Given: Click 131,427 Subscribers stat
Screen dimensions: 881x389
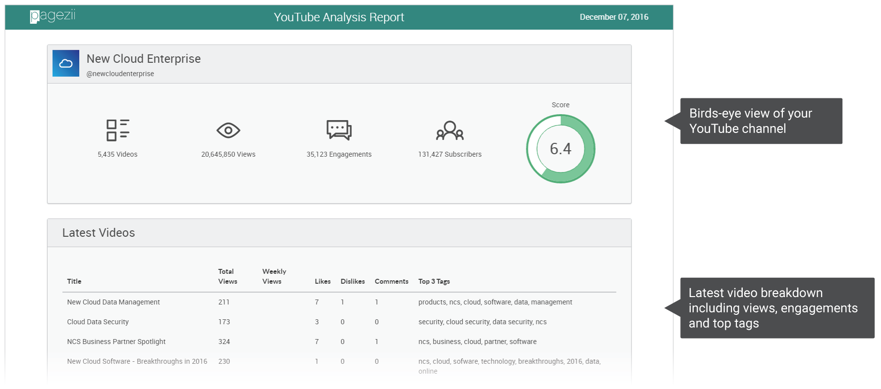Looking at the screenshot, I should pos(450,154).
